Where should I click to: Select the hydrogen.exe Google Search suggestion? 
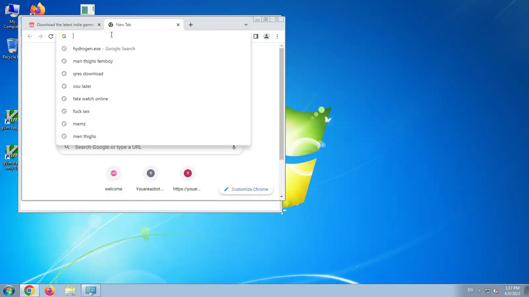point(153,49)
